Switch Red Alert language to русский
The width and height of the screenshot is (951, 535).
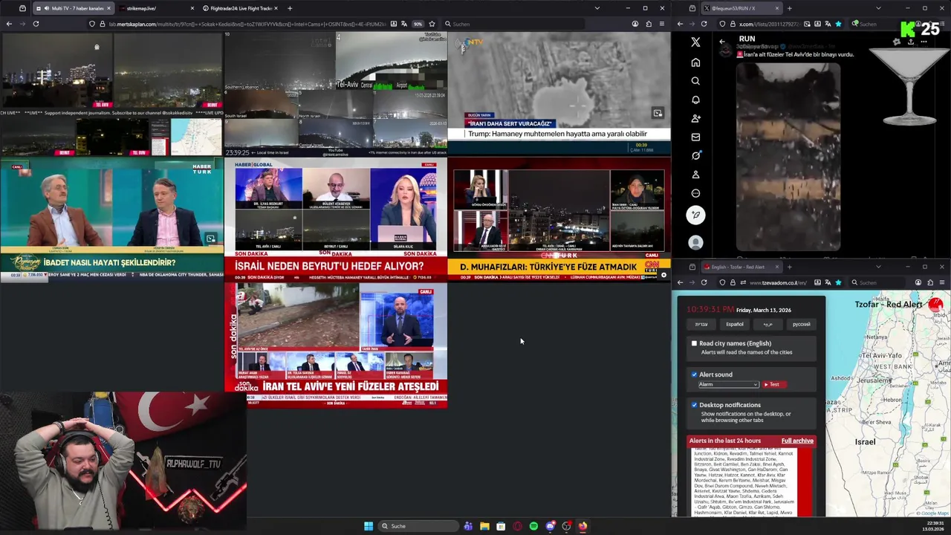(801, 324)
